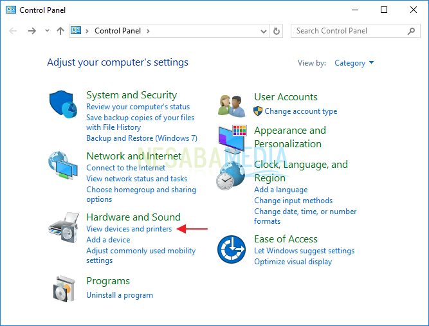429x326 pixels.
Task: Open Appearance and Personalization category
Action: click(289, 137)
